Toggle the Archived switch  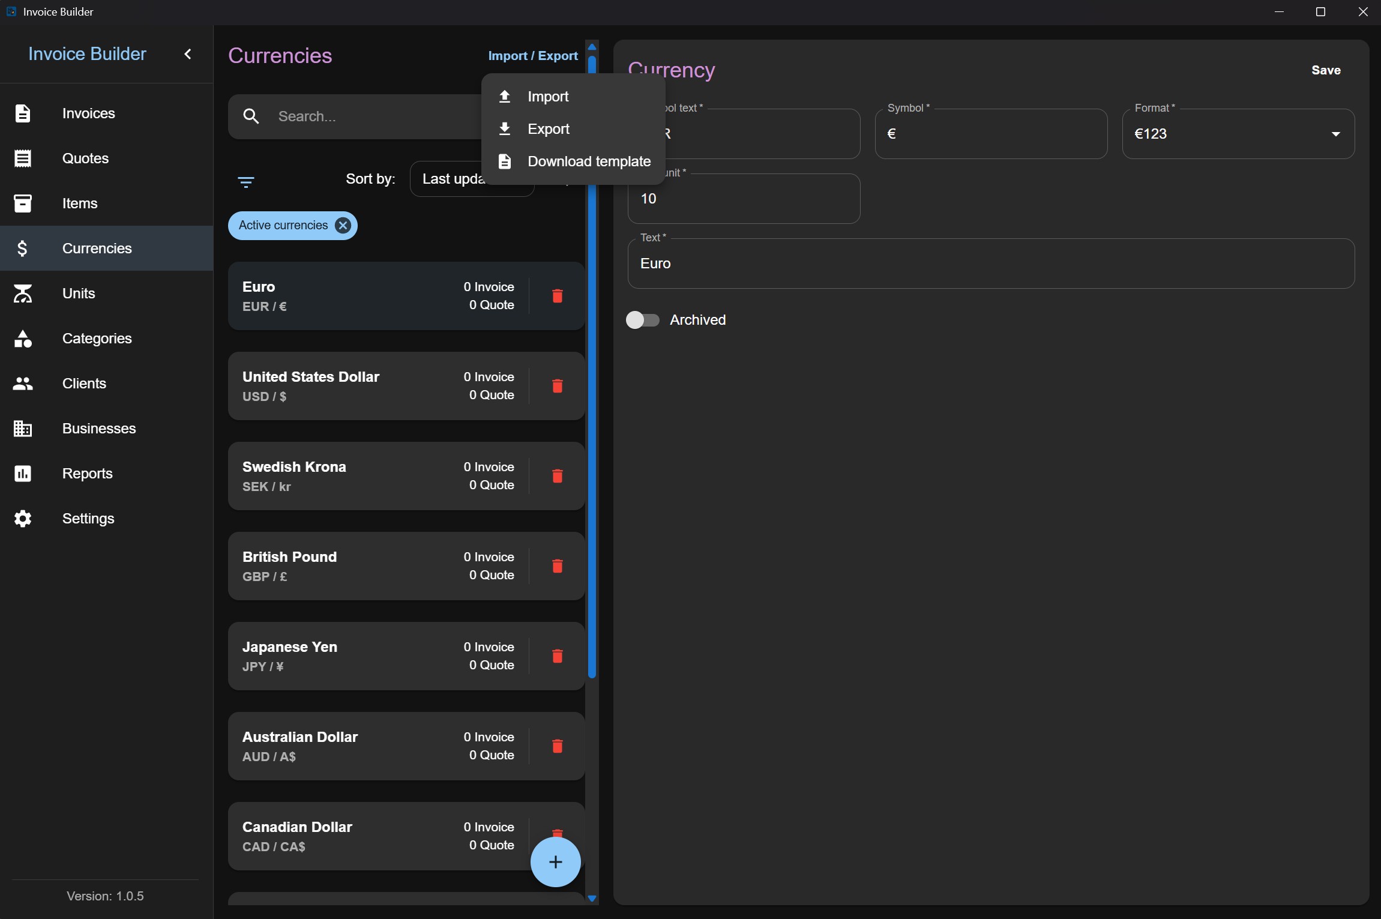tap(642, 320)
